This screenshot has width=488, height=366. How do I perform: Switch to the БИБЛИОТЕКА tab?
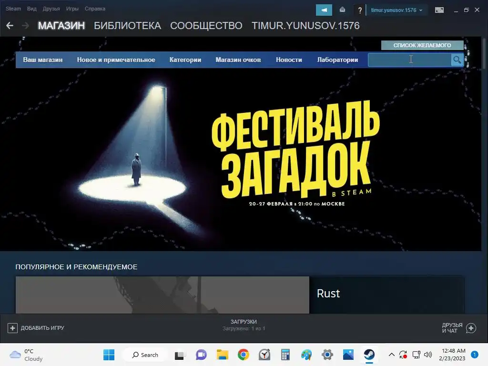tap(127, 26)
